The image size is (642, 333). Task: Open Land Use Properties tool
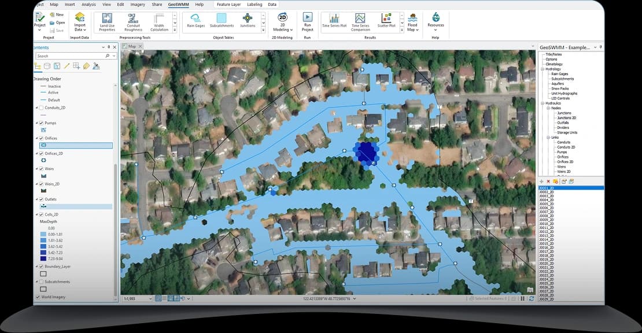pyautogui.click(x=107, y=22)
